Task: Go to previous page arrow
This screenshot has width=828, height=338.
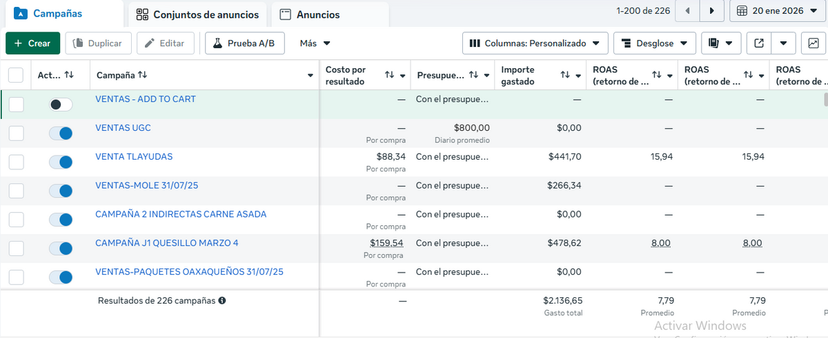Action: (687, 11)
